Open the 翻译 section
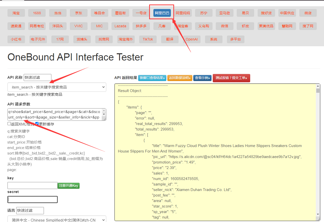Screen dimensions: 324x222 coord(170,39)
